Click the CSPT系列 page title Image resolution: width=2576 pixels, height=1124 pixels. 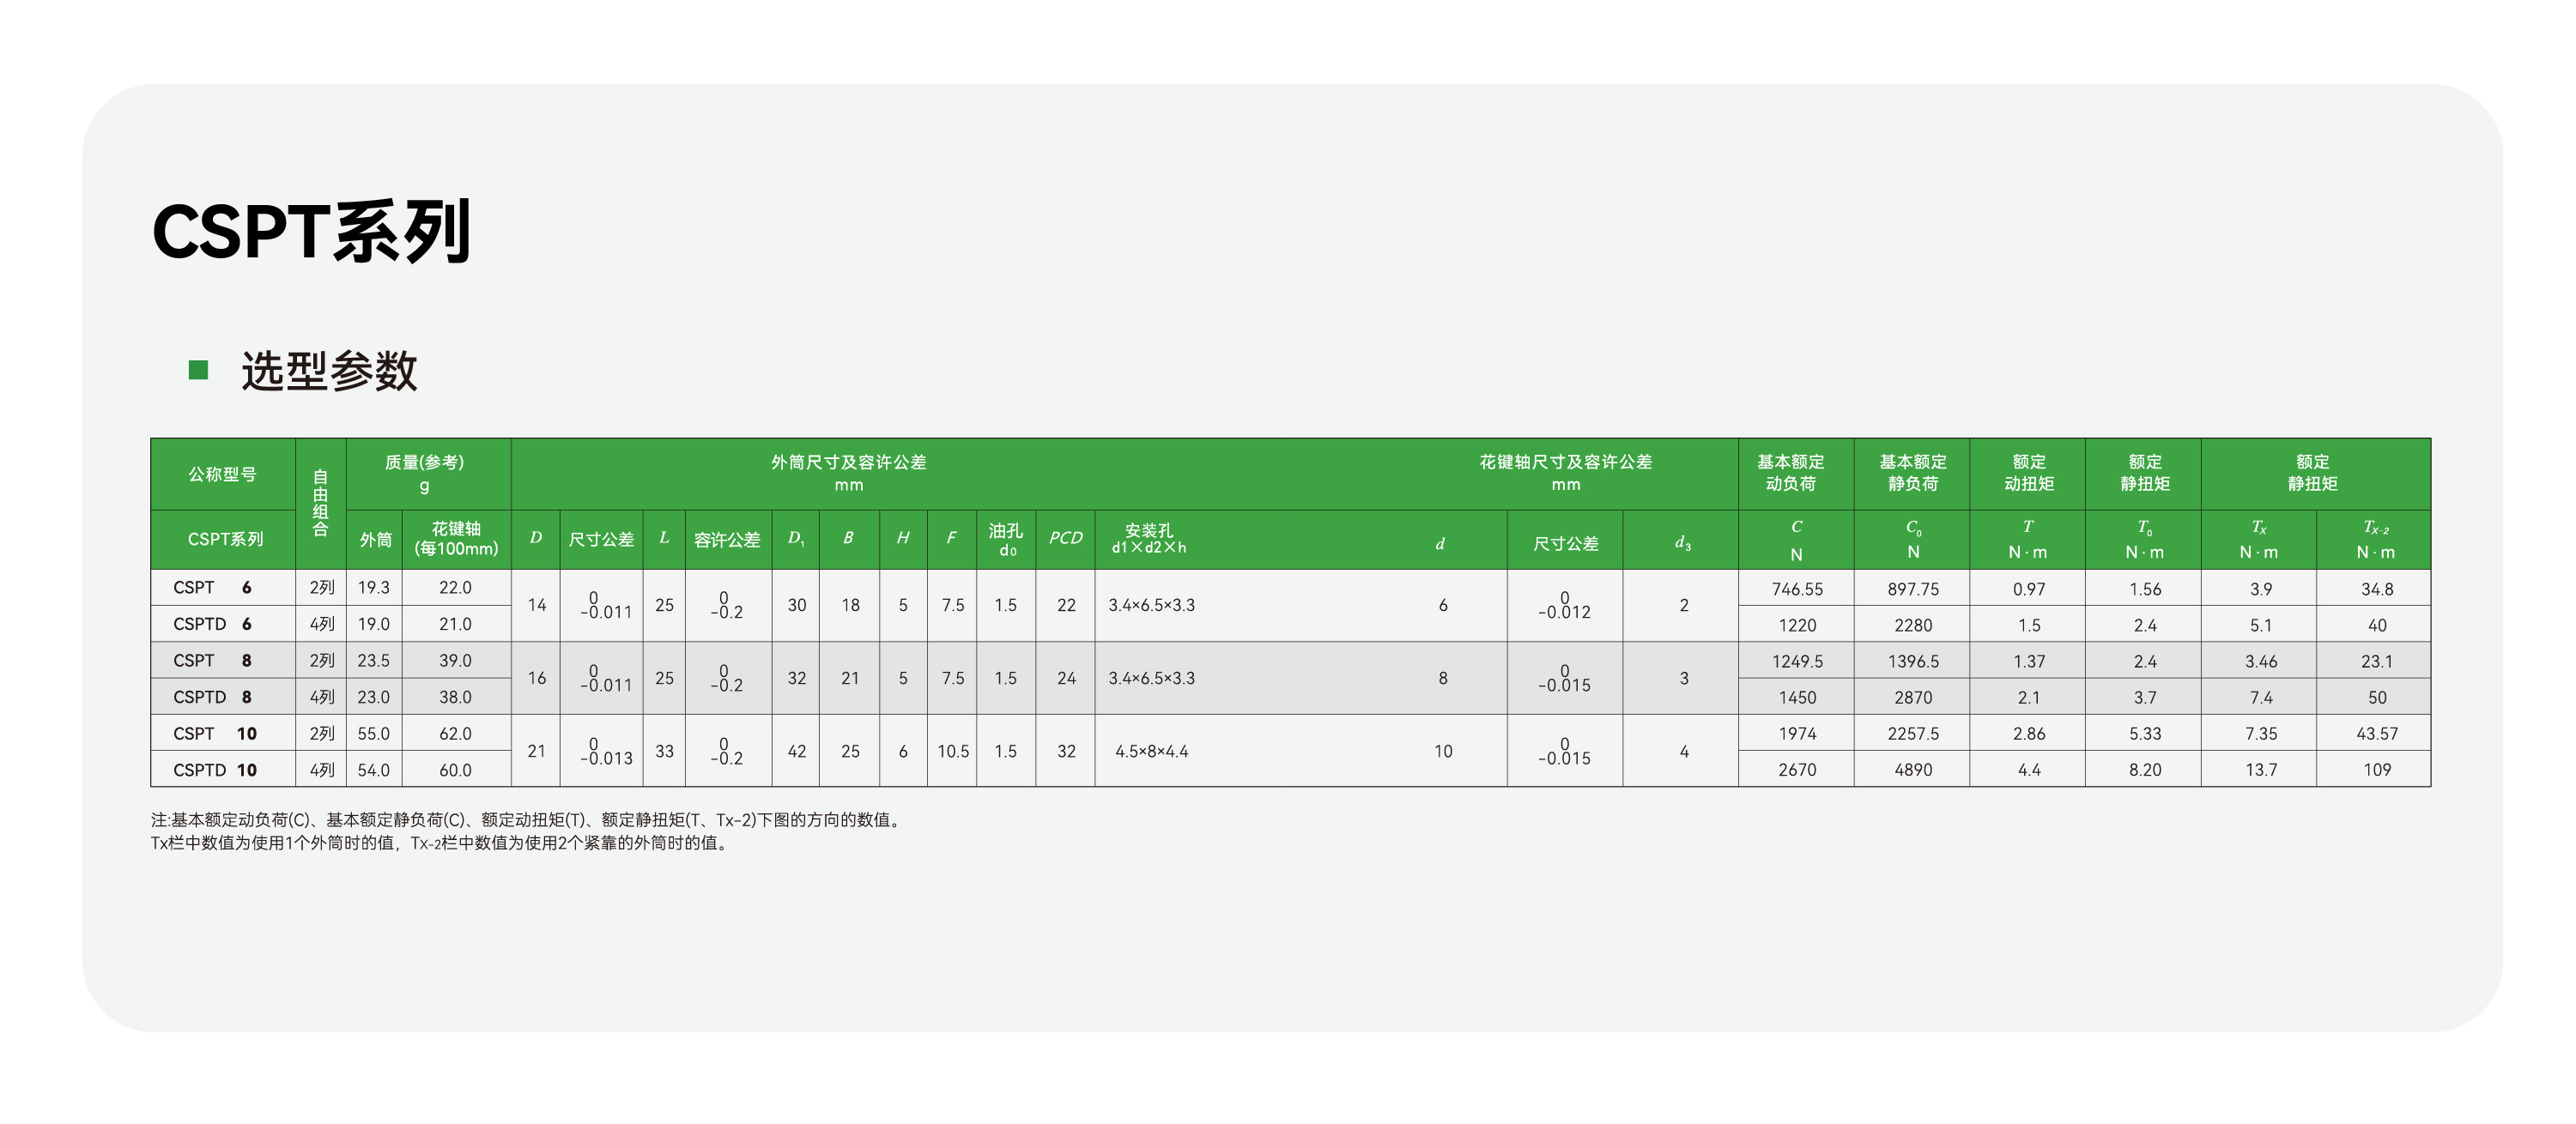coord(311,232)
